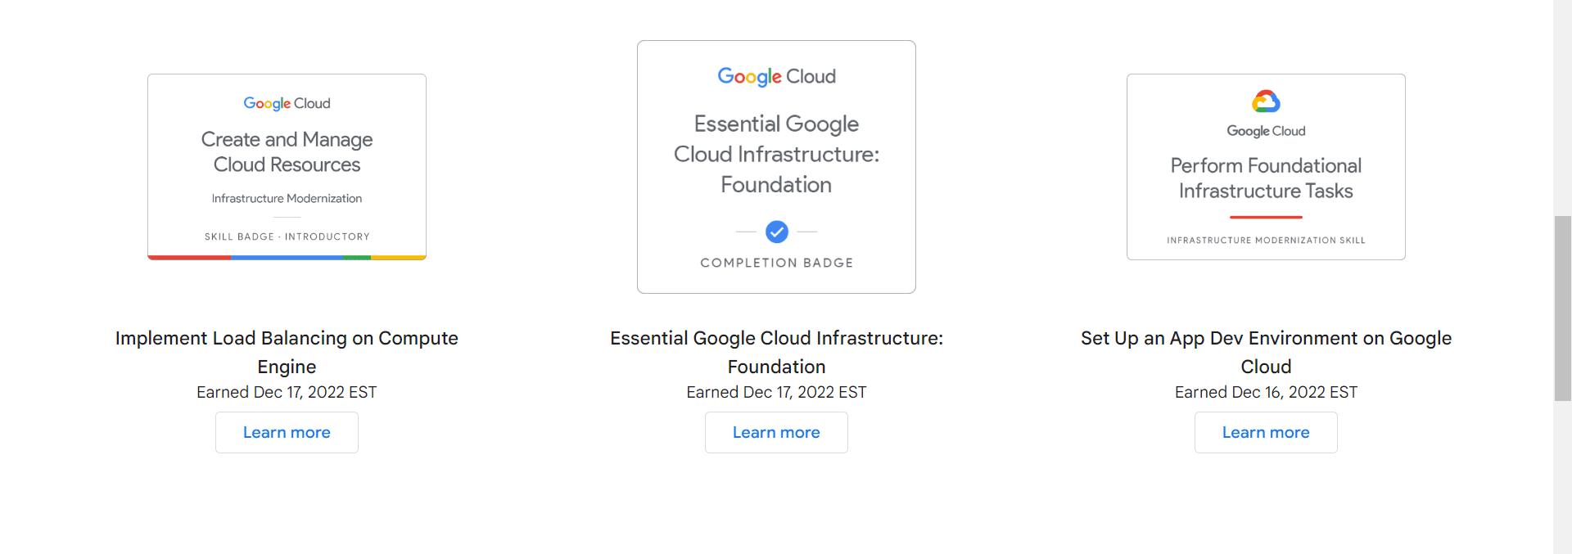Click the Google Cloud wordmark below the cloud icon

point(1266,131)
